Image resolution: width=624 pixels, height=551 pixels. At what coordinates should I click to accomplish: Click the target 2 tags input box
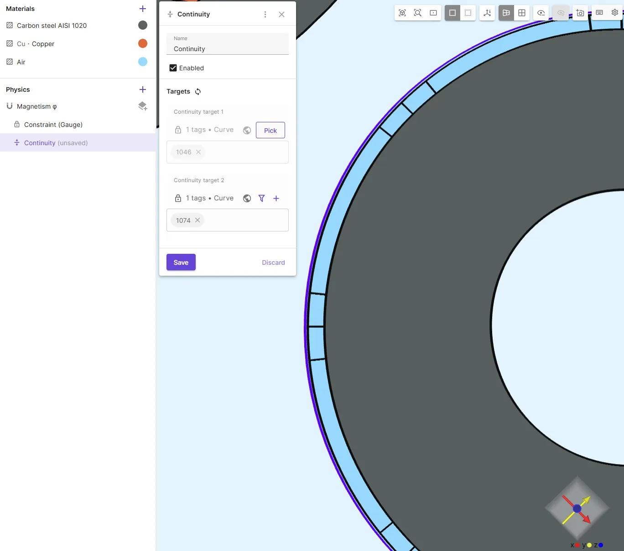(x=228, y=220)
